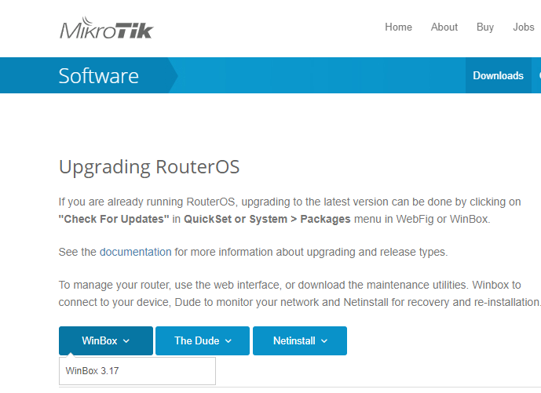Go to the About page

[444, 27]
